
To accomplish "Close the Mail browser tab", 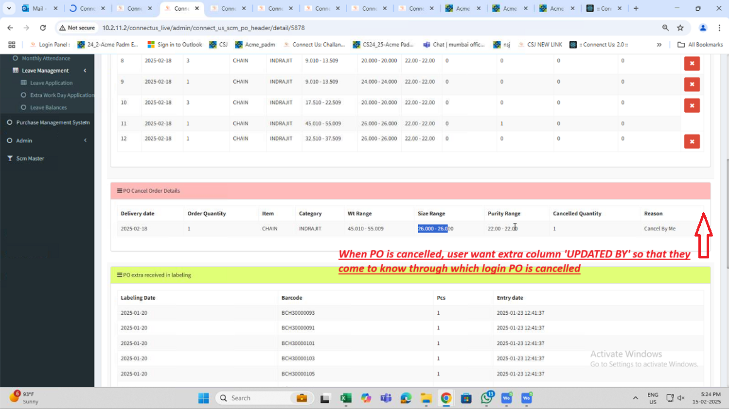I will pos(55,8).
